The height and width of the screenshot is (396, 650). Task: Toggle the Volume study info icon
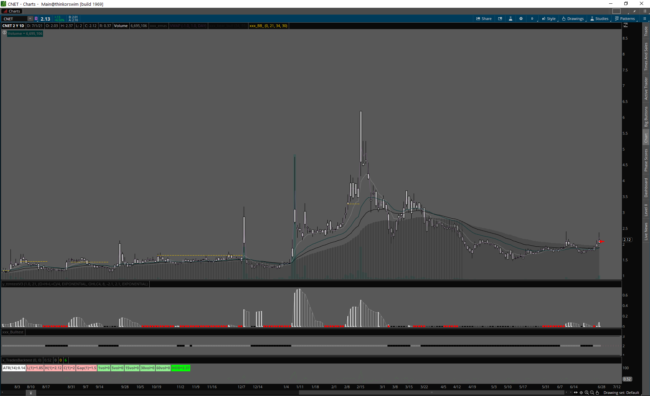[x=4, y=33]
